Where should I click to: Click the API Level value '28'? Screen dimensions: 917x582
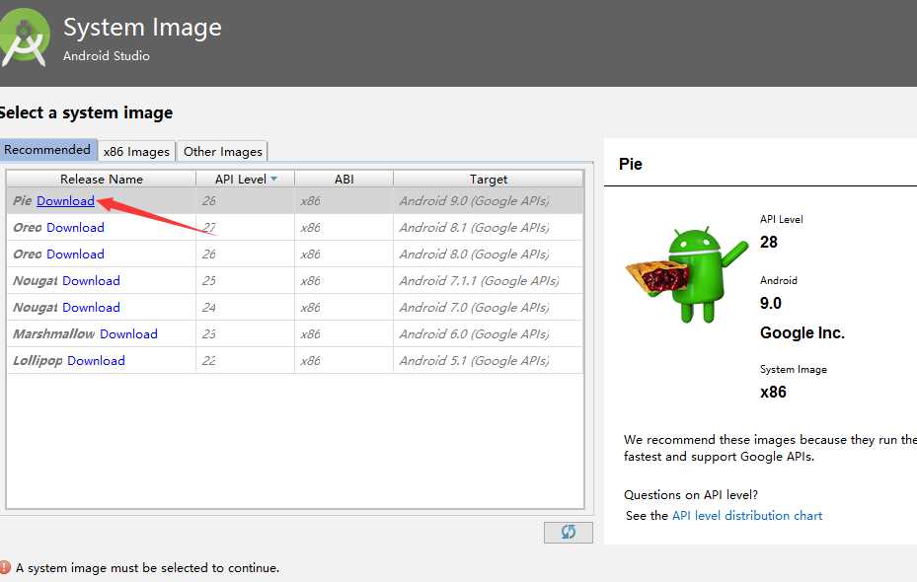pos(769,242)
